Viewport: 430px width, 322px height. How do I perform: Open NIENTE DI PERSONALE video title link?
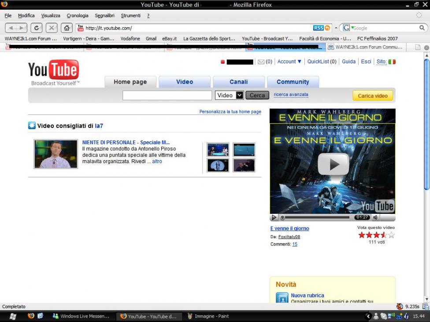point(126,143)
